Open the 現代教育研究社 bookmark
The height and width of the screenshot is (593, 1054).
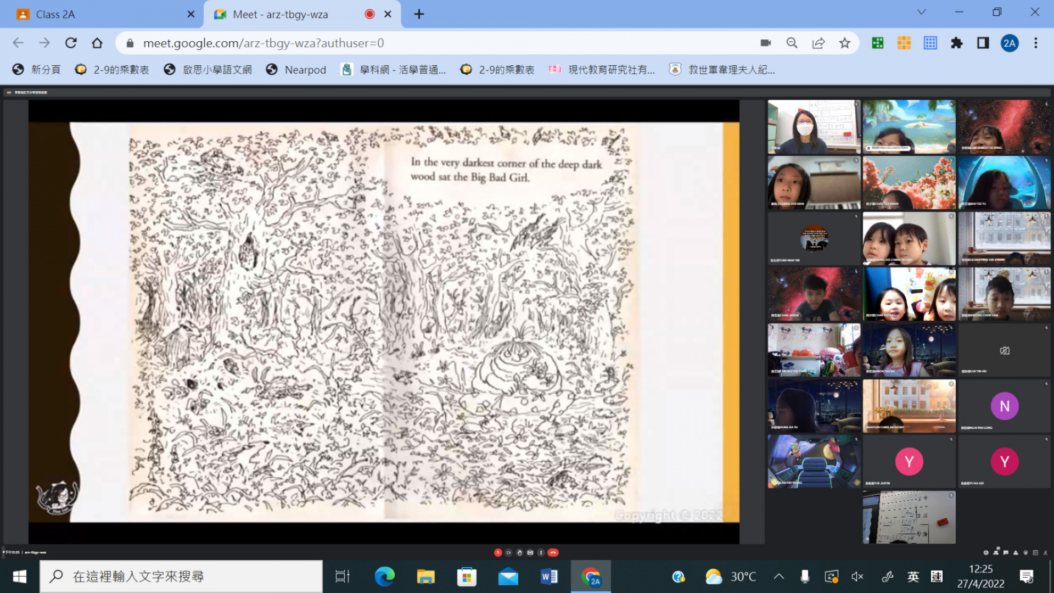pyautogui.click(x=602, y=70)
